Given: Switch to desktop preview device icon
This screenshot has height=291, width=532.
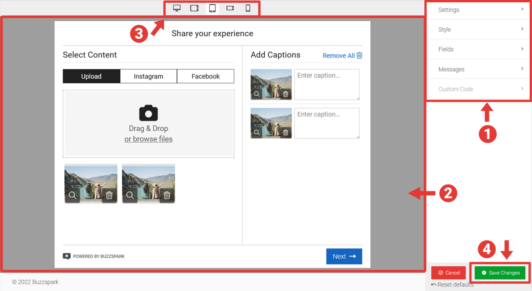Looking at the screenshot, I should 177,8.
